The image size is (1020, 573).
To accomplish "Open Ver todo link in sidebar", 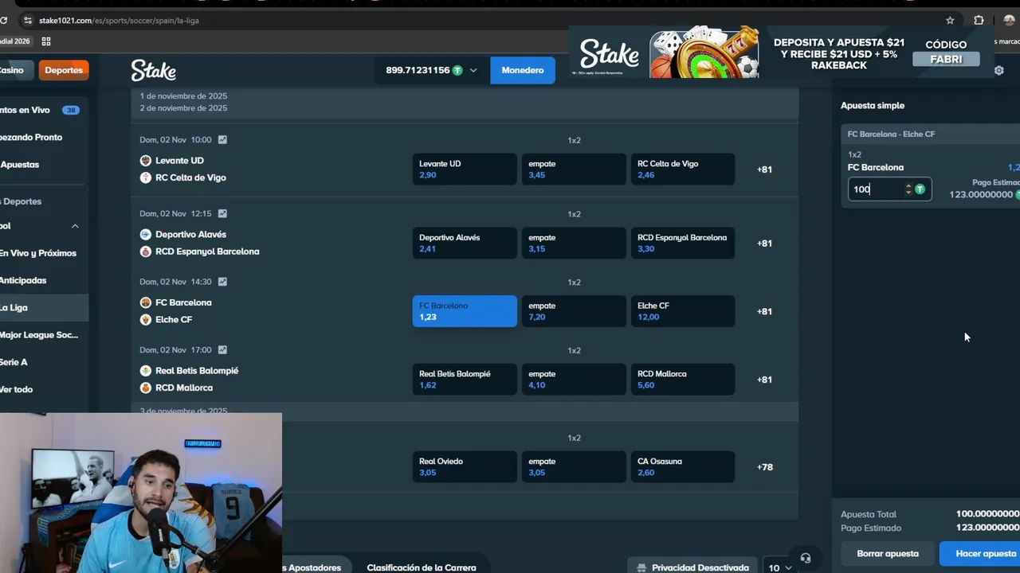I will pos(44,389).
